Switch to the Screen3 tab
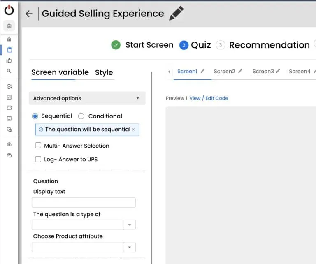The image size is (316, 264). (x=263, y=72)
